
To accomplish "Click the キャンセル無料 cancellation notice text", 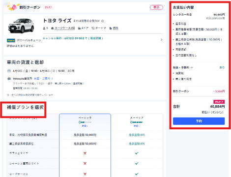I will [x=73, y=38].
